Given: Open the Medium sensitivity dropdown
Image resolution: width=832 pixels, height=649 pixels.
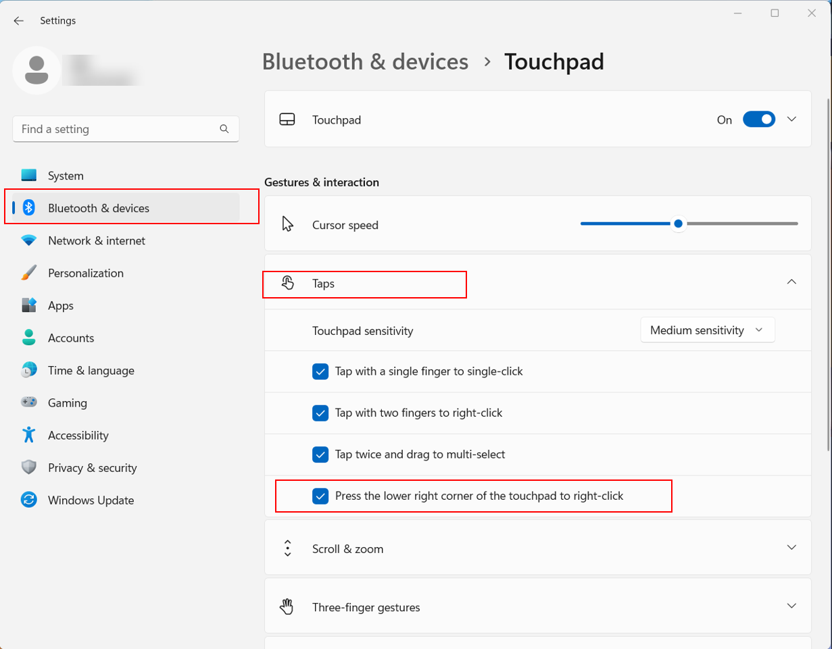Looking at the screenshot, I should tap(707, 330).
